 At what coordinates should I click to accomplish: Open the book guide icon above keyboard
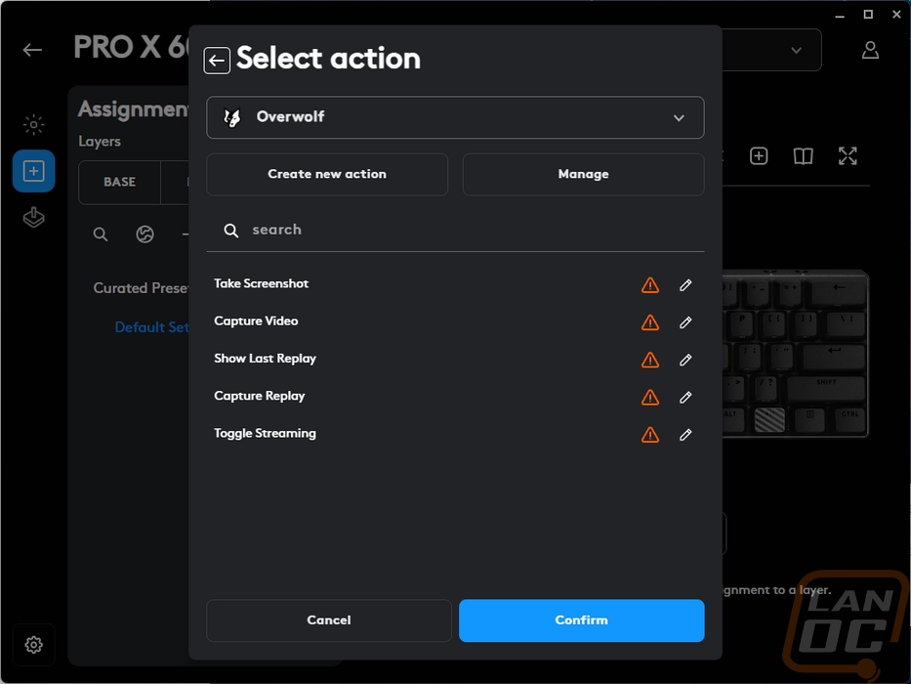pyautogui.click(x=803, y=156)
